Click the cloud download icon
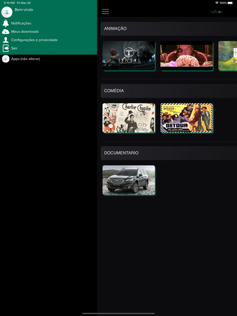Viewport: 237px width, 316px height. 6,32
